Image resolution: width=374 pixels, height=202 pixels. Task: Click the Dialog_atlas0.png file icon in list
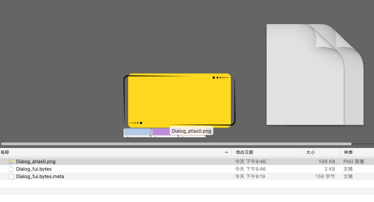click(11, 161)
